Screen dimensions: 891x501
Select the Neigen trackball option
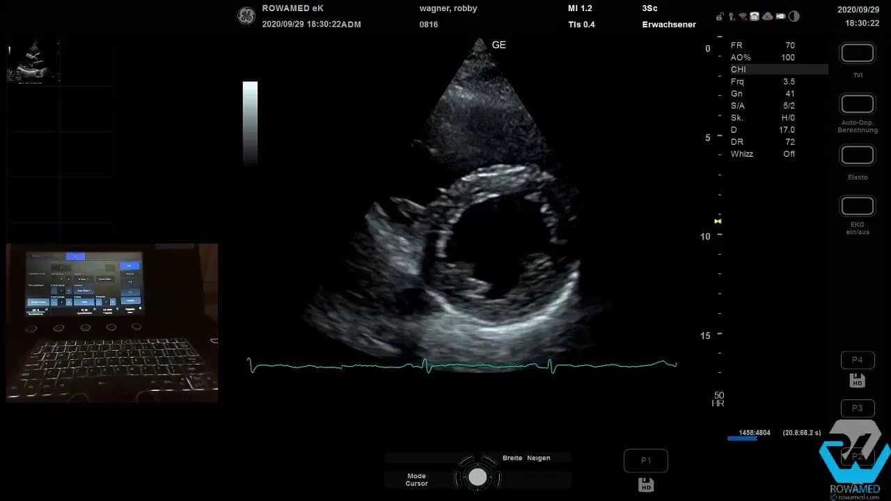click(538, 458)
